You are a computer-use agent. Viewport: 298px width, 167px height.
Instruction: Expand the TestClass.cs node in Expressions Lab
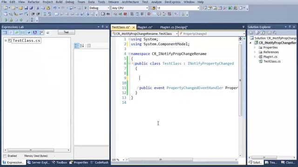[6, 40]
